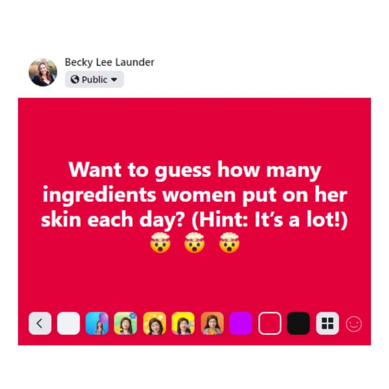
Task: Collapse background options with the back chevron
Action: click(40, 323)
